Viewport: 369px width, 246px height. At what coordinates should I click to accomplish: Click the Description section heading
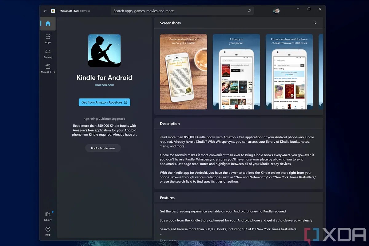[x=170, y=124]
